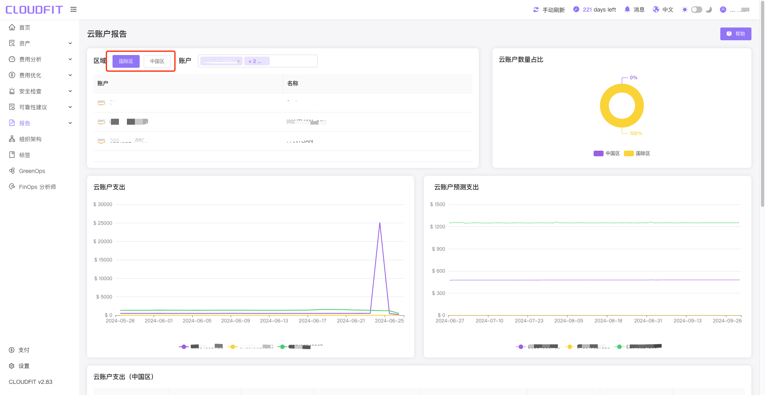The width and height of the screenshot is (765, 395).
Task: Open 支付 in the sidebar
Action: [24, 350]
